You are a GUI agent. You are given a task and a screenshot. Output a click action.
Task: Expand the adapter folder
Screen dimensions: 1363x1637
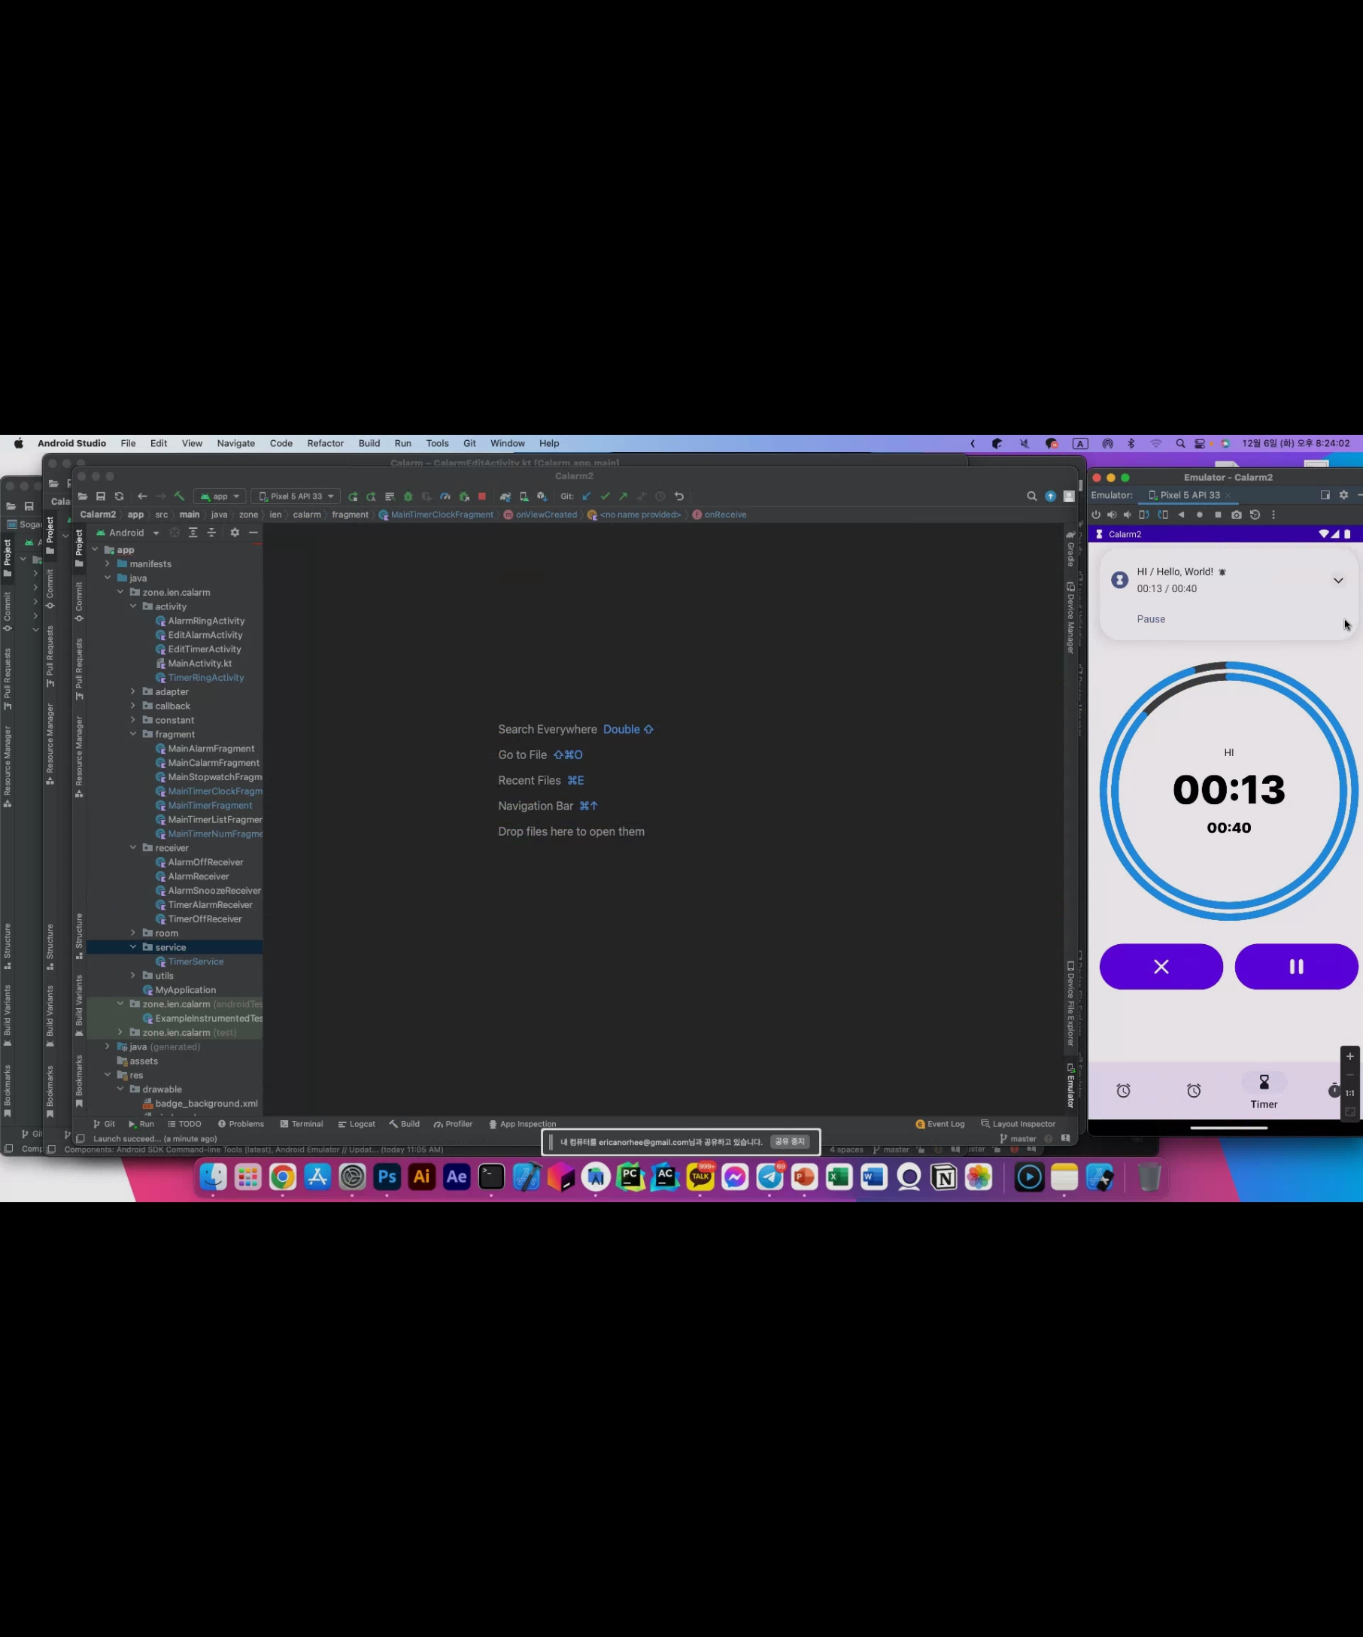pos(133,691)
